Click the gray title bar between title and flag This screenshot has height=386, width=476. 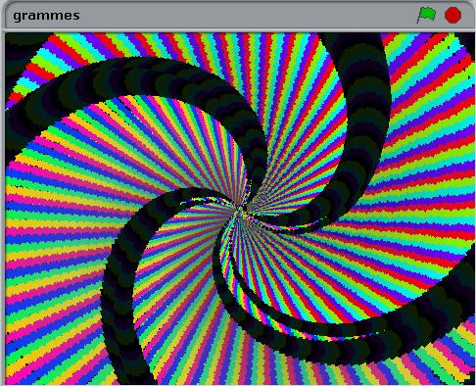(x=248, y=16)
